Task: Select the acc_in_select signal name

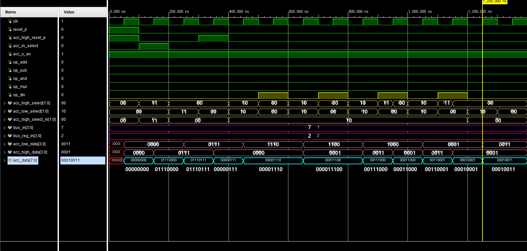Action: (26, 46)
